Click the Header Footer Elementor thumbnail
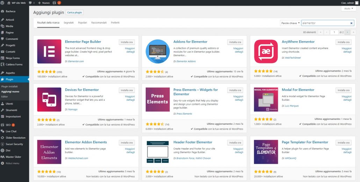 (x=158, y=152)
